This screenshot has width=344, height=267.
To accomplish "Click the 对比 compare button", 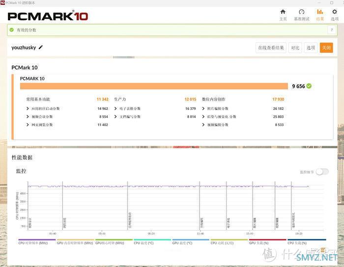I will coord(295,48).
